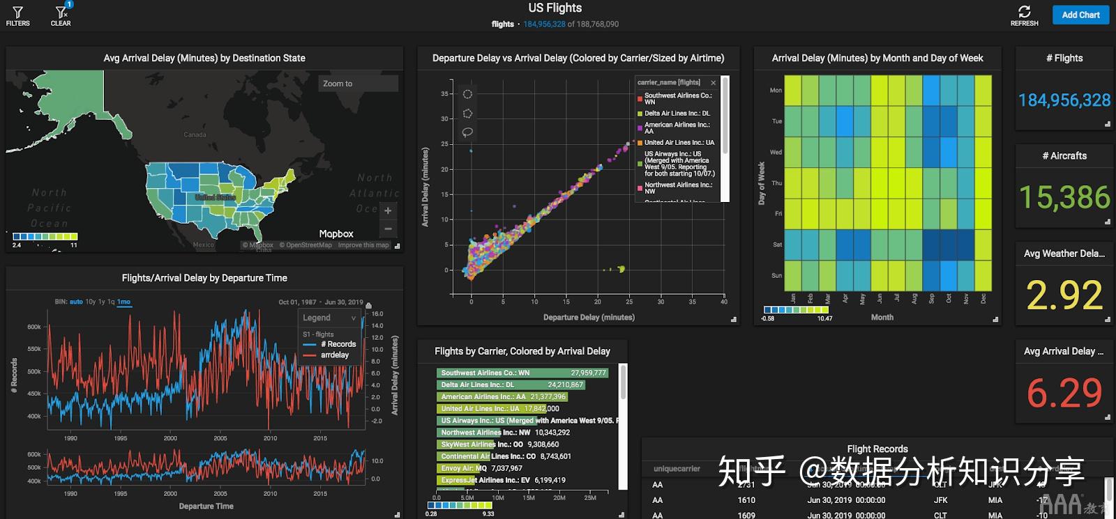Click the Clear filters icon

click(61, 12)
